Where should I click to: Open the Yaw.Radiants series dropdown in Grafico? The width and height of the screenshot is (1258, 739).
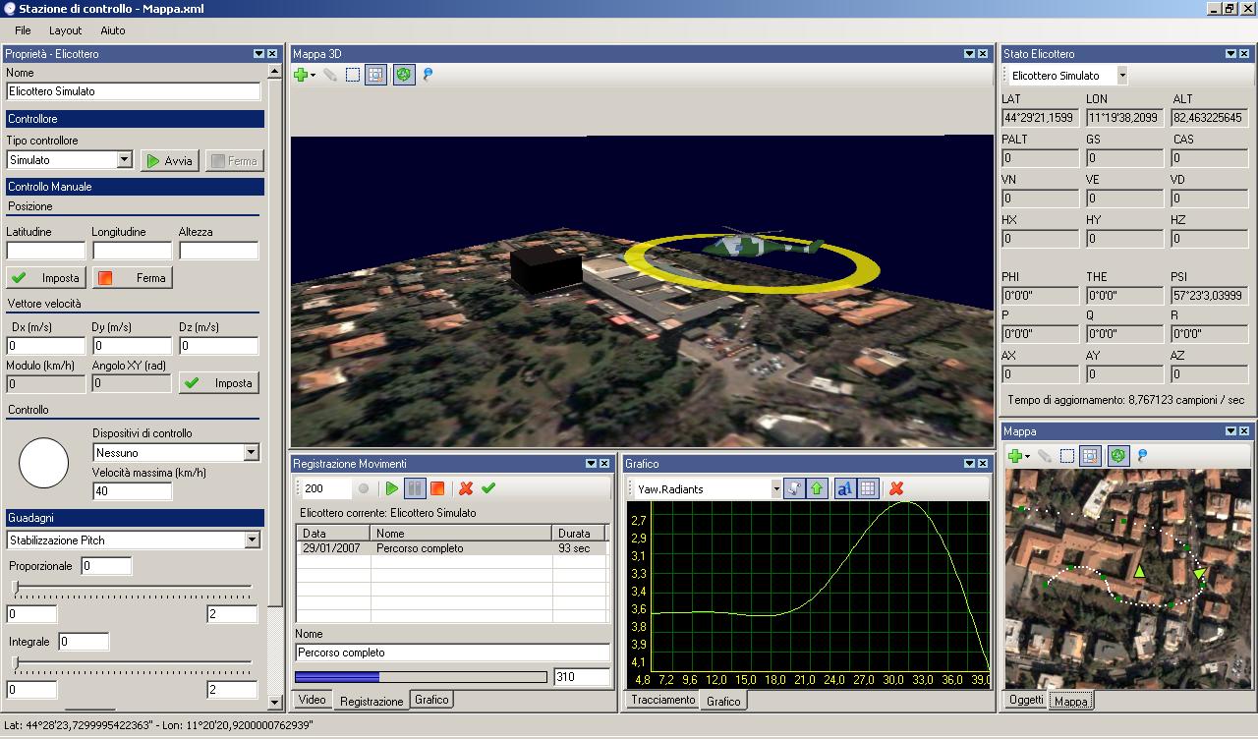point(775,488)
